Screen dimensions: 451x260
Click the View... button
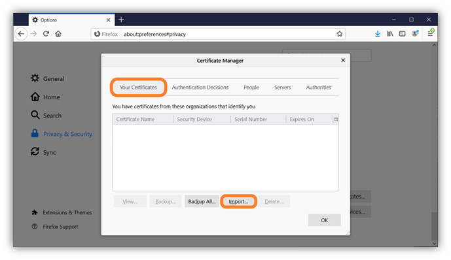130,201
